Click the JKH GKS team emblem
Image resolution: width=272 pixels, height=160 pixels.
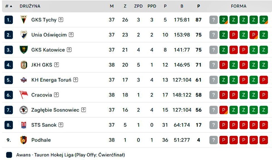point(23,65)
